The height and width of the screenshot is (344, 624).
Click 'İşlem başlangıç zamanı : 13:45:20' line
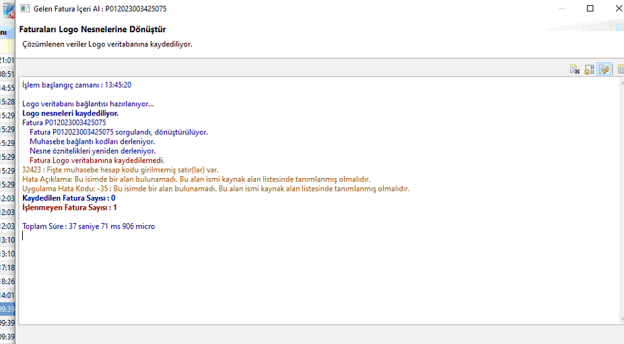[76, 85]
